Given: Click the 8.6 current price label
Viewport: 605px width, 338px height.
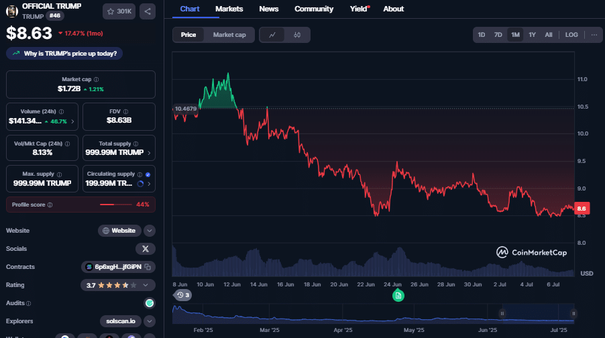Looking at the screenshot, I should pos(582,209).
